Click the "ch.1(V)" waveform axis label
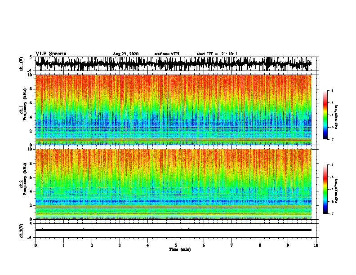 [22, 64]
